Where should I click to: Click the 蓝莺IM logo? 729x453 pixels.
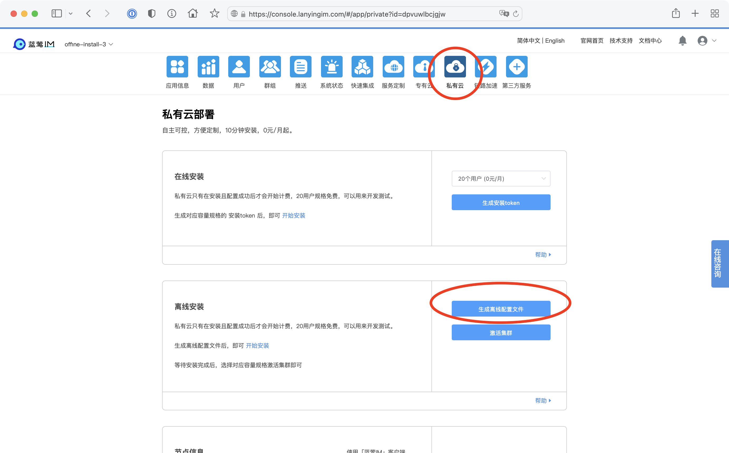[x=34, y=44]
